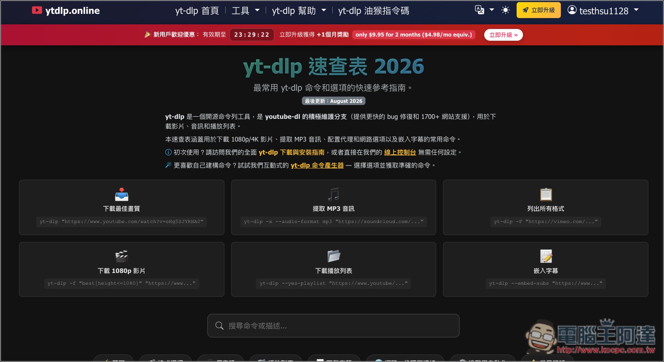Click the yt-dlp 速查表 2026 heading
Viewport: 664px width, 362px height.
click(333, 66)
